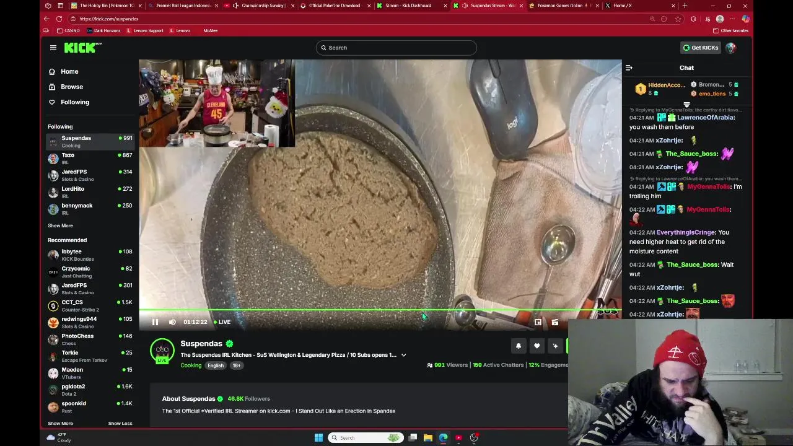This screenshot has height=446, width=793.
Task: Open the Dark Horizons bookmark
Action: pos(104,30)
